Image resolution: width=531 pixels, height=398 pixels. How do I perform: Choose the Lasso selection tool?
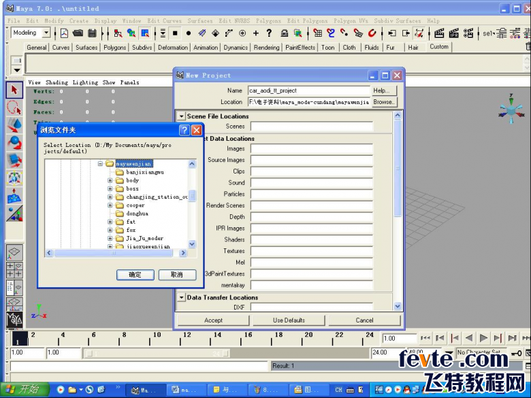14,107
